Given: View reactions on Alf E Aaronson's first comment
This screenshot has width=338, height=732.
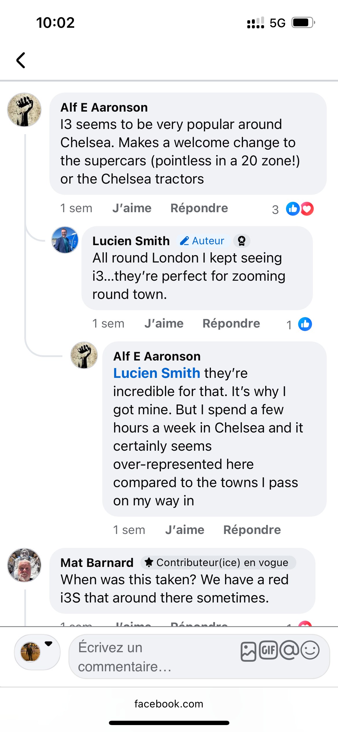Looking at the screenshot, I should pyautogui.click(x=299, y=209).
